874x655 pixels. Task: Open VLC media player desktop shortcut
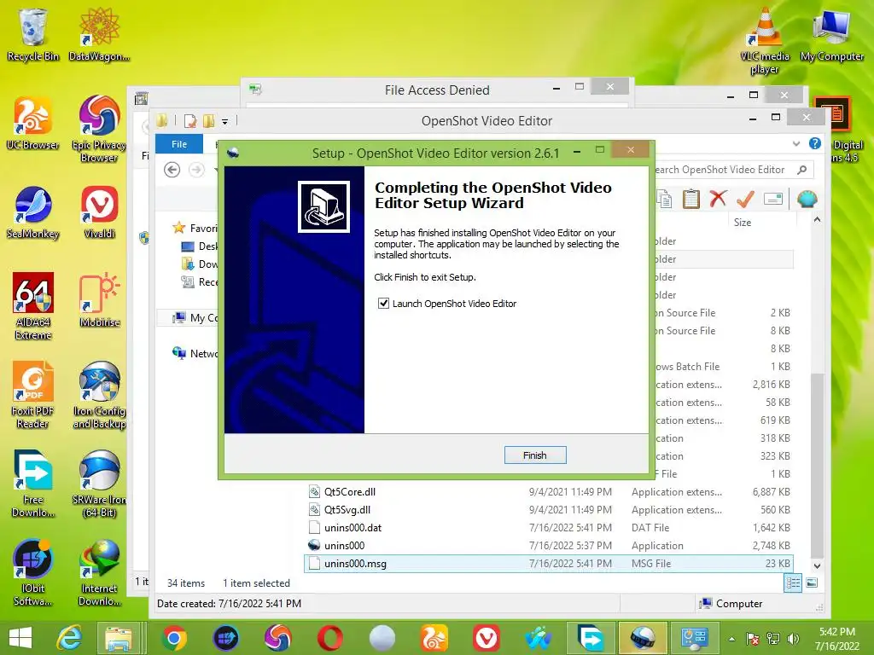tap(764, 41)
